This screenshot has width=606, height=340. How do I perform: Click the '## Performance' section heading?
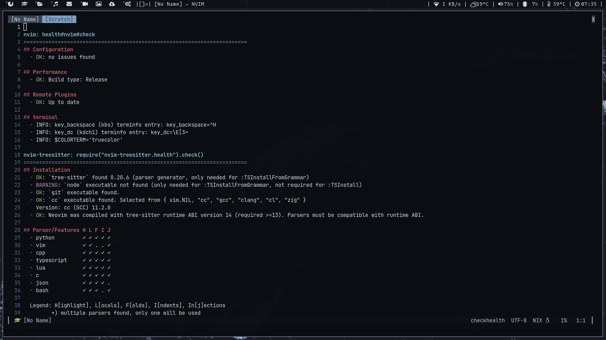click(x=45, y=72)
